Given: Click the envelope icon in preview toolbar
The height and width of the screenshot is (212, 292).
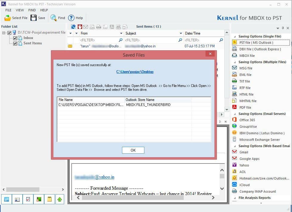Looking at the screenshot, I should click(x=86, y=27).
